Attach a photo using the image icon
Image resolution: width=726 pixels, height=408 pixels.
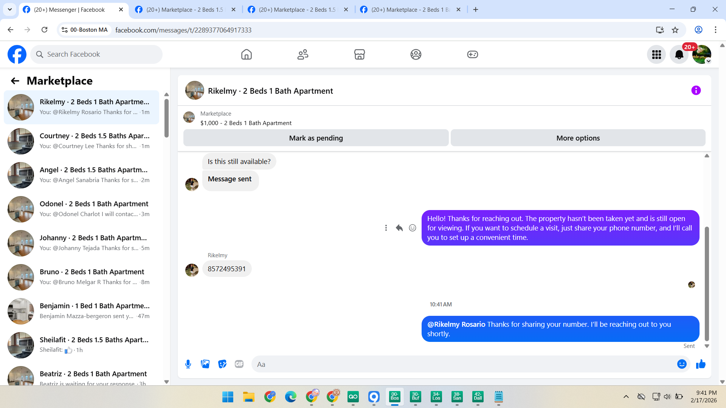click(x=205, y=364)
